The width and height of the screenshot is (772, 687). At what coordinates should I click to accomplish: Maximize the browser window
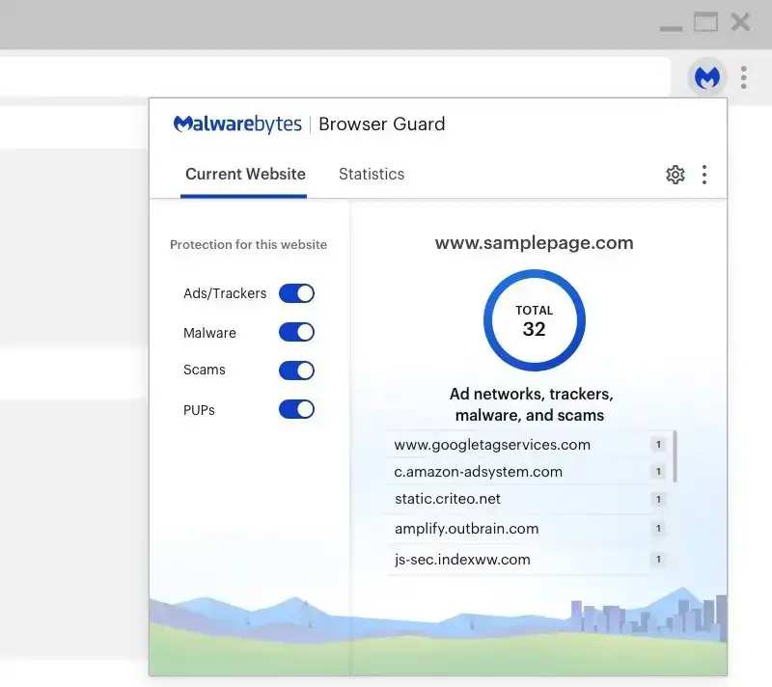pos(705,22)
